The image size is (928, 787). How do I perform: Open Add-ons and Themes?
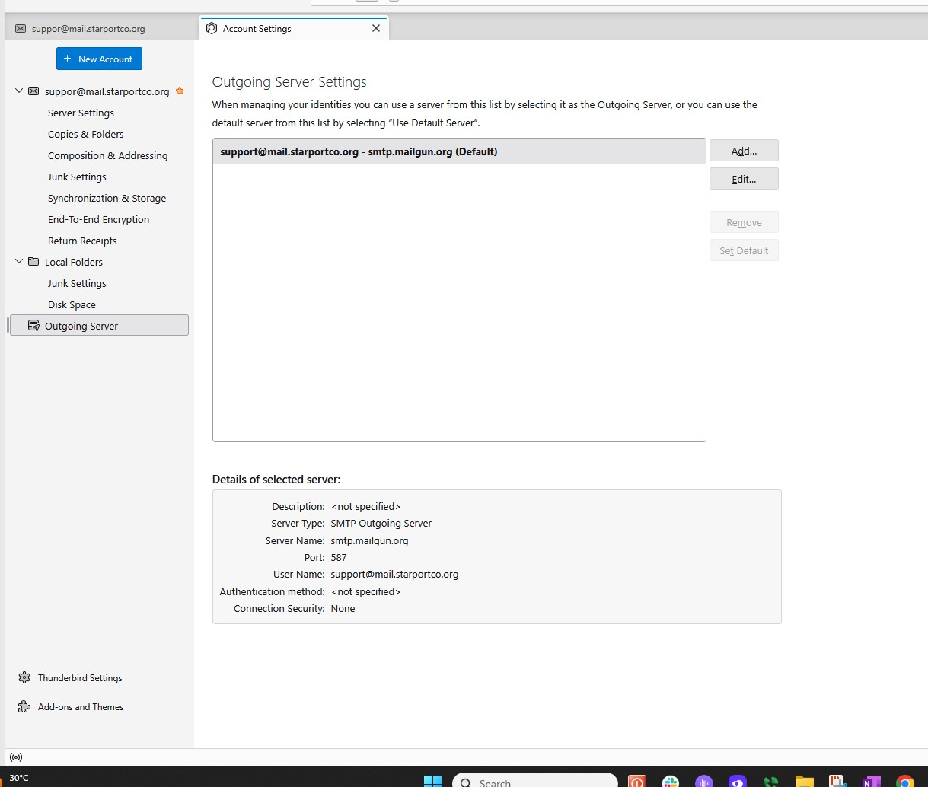[x=81, y=706]
